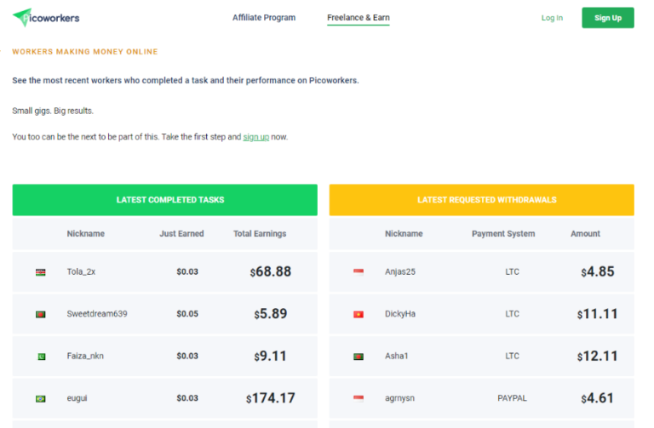Image resolution: width=654 pixels, height=428 pixels.
Task: Click the Total Earnings column header
Action: (x=260, y=234)
